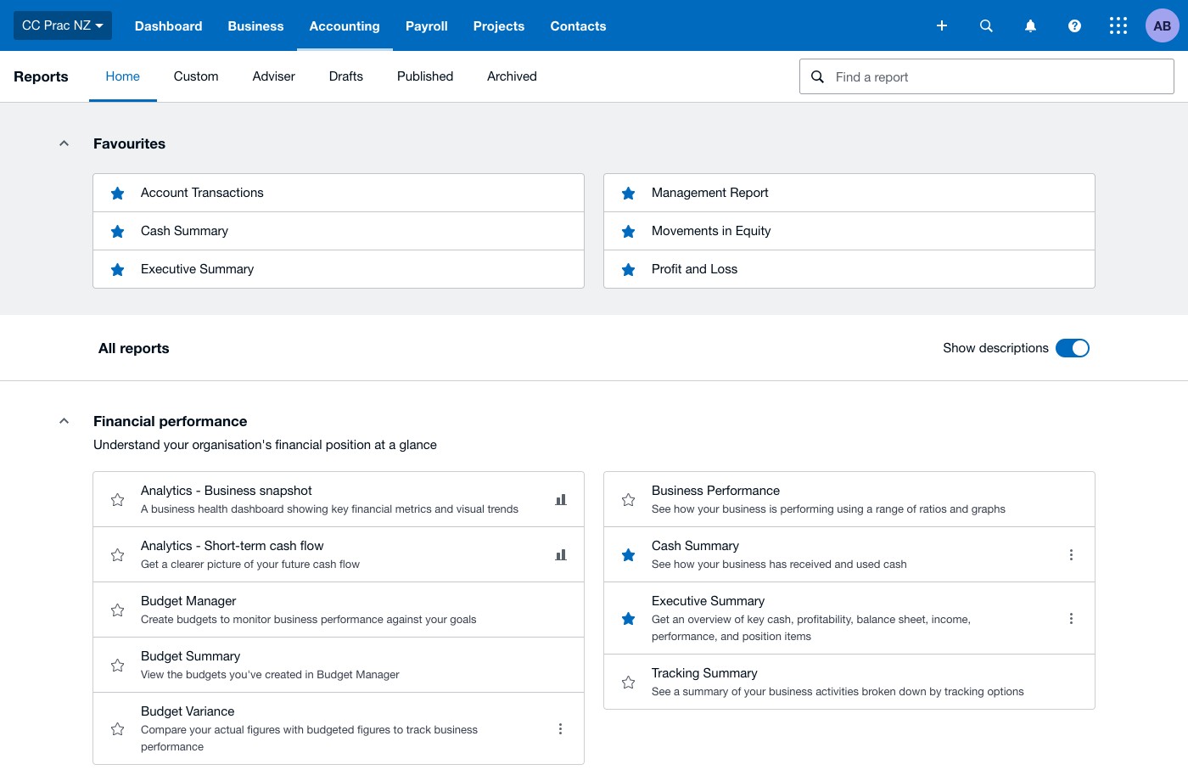Toggle Show descriptions switch
Viewport: 1188px width, 781px height.
coord(1073,348)
